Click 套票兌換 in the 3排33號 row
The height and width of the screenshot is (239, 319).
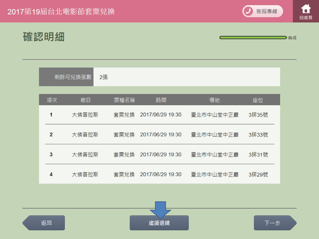tap(124, 135)
